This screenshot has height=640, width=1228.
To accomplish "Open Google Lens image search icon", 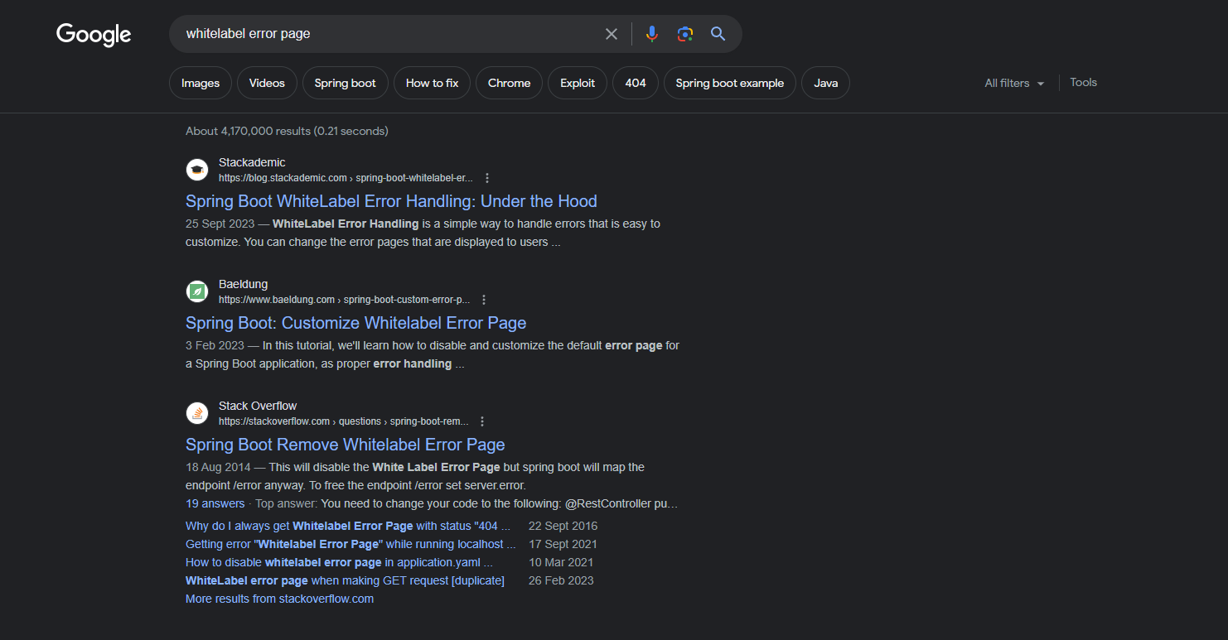I will click(684, 34).
